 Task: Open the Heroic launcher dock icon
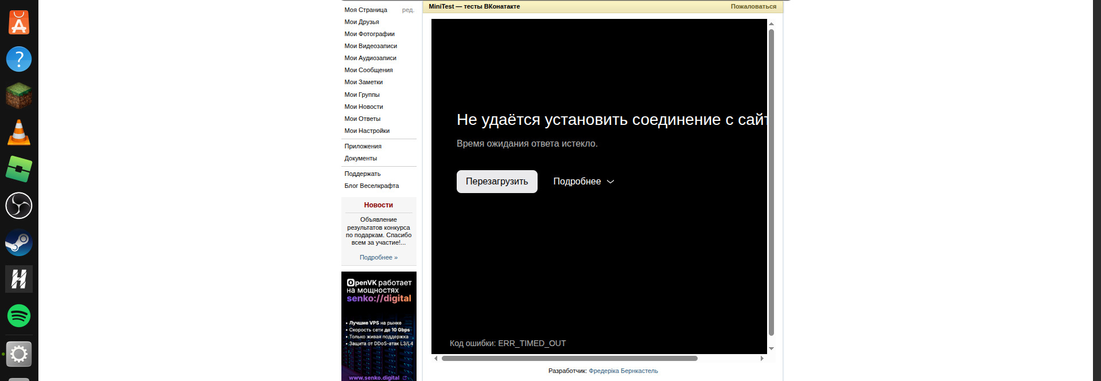coord(19,279)
